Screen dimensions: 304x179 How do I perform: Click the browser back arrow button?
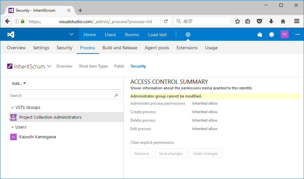7,21
